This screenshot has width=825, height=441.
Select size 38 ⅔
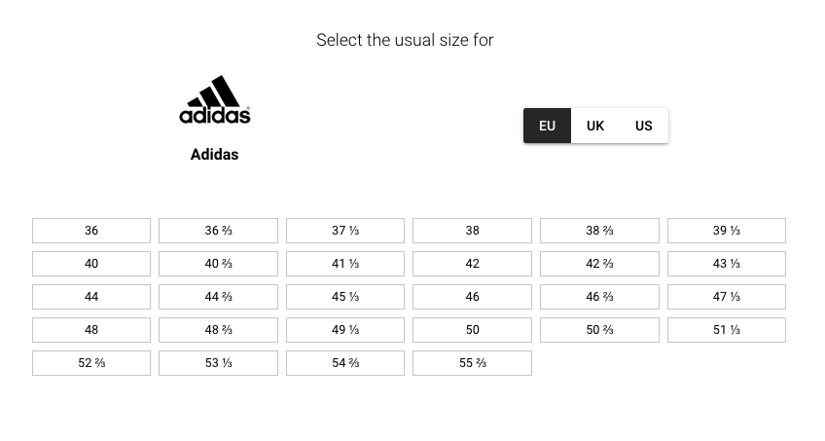pos(599,231)
